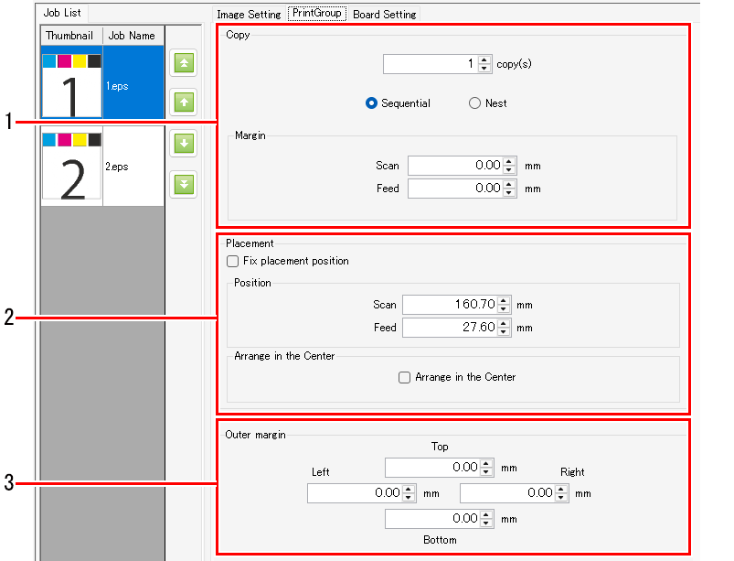
Task: Enable Fix placement position
Action: pos(233,261)
